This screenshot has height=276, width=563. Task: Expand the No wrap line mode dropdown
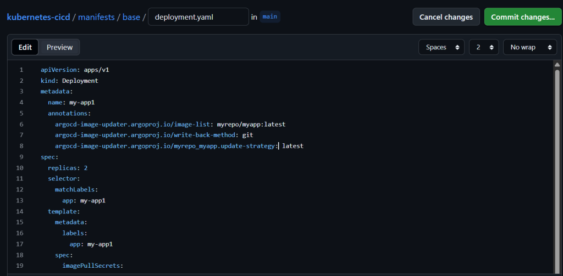click(x=529, y=47)
